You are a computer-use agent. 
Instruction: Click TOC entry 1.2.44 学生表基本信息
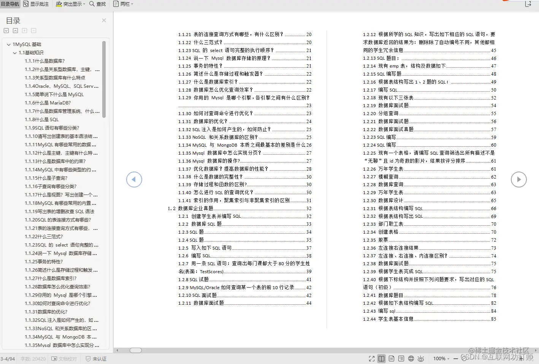click(x=430, y=319)
